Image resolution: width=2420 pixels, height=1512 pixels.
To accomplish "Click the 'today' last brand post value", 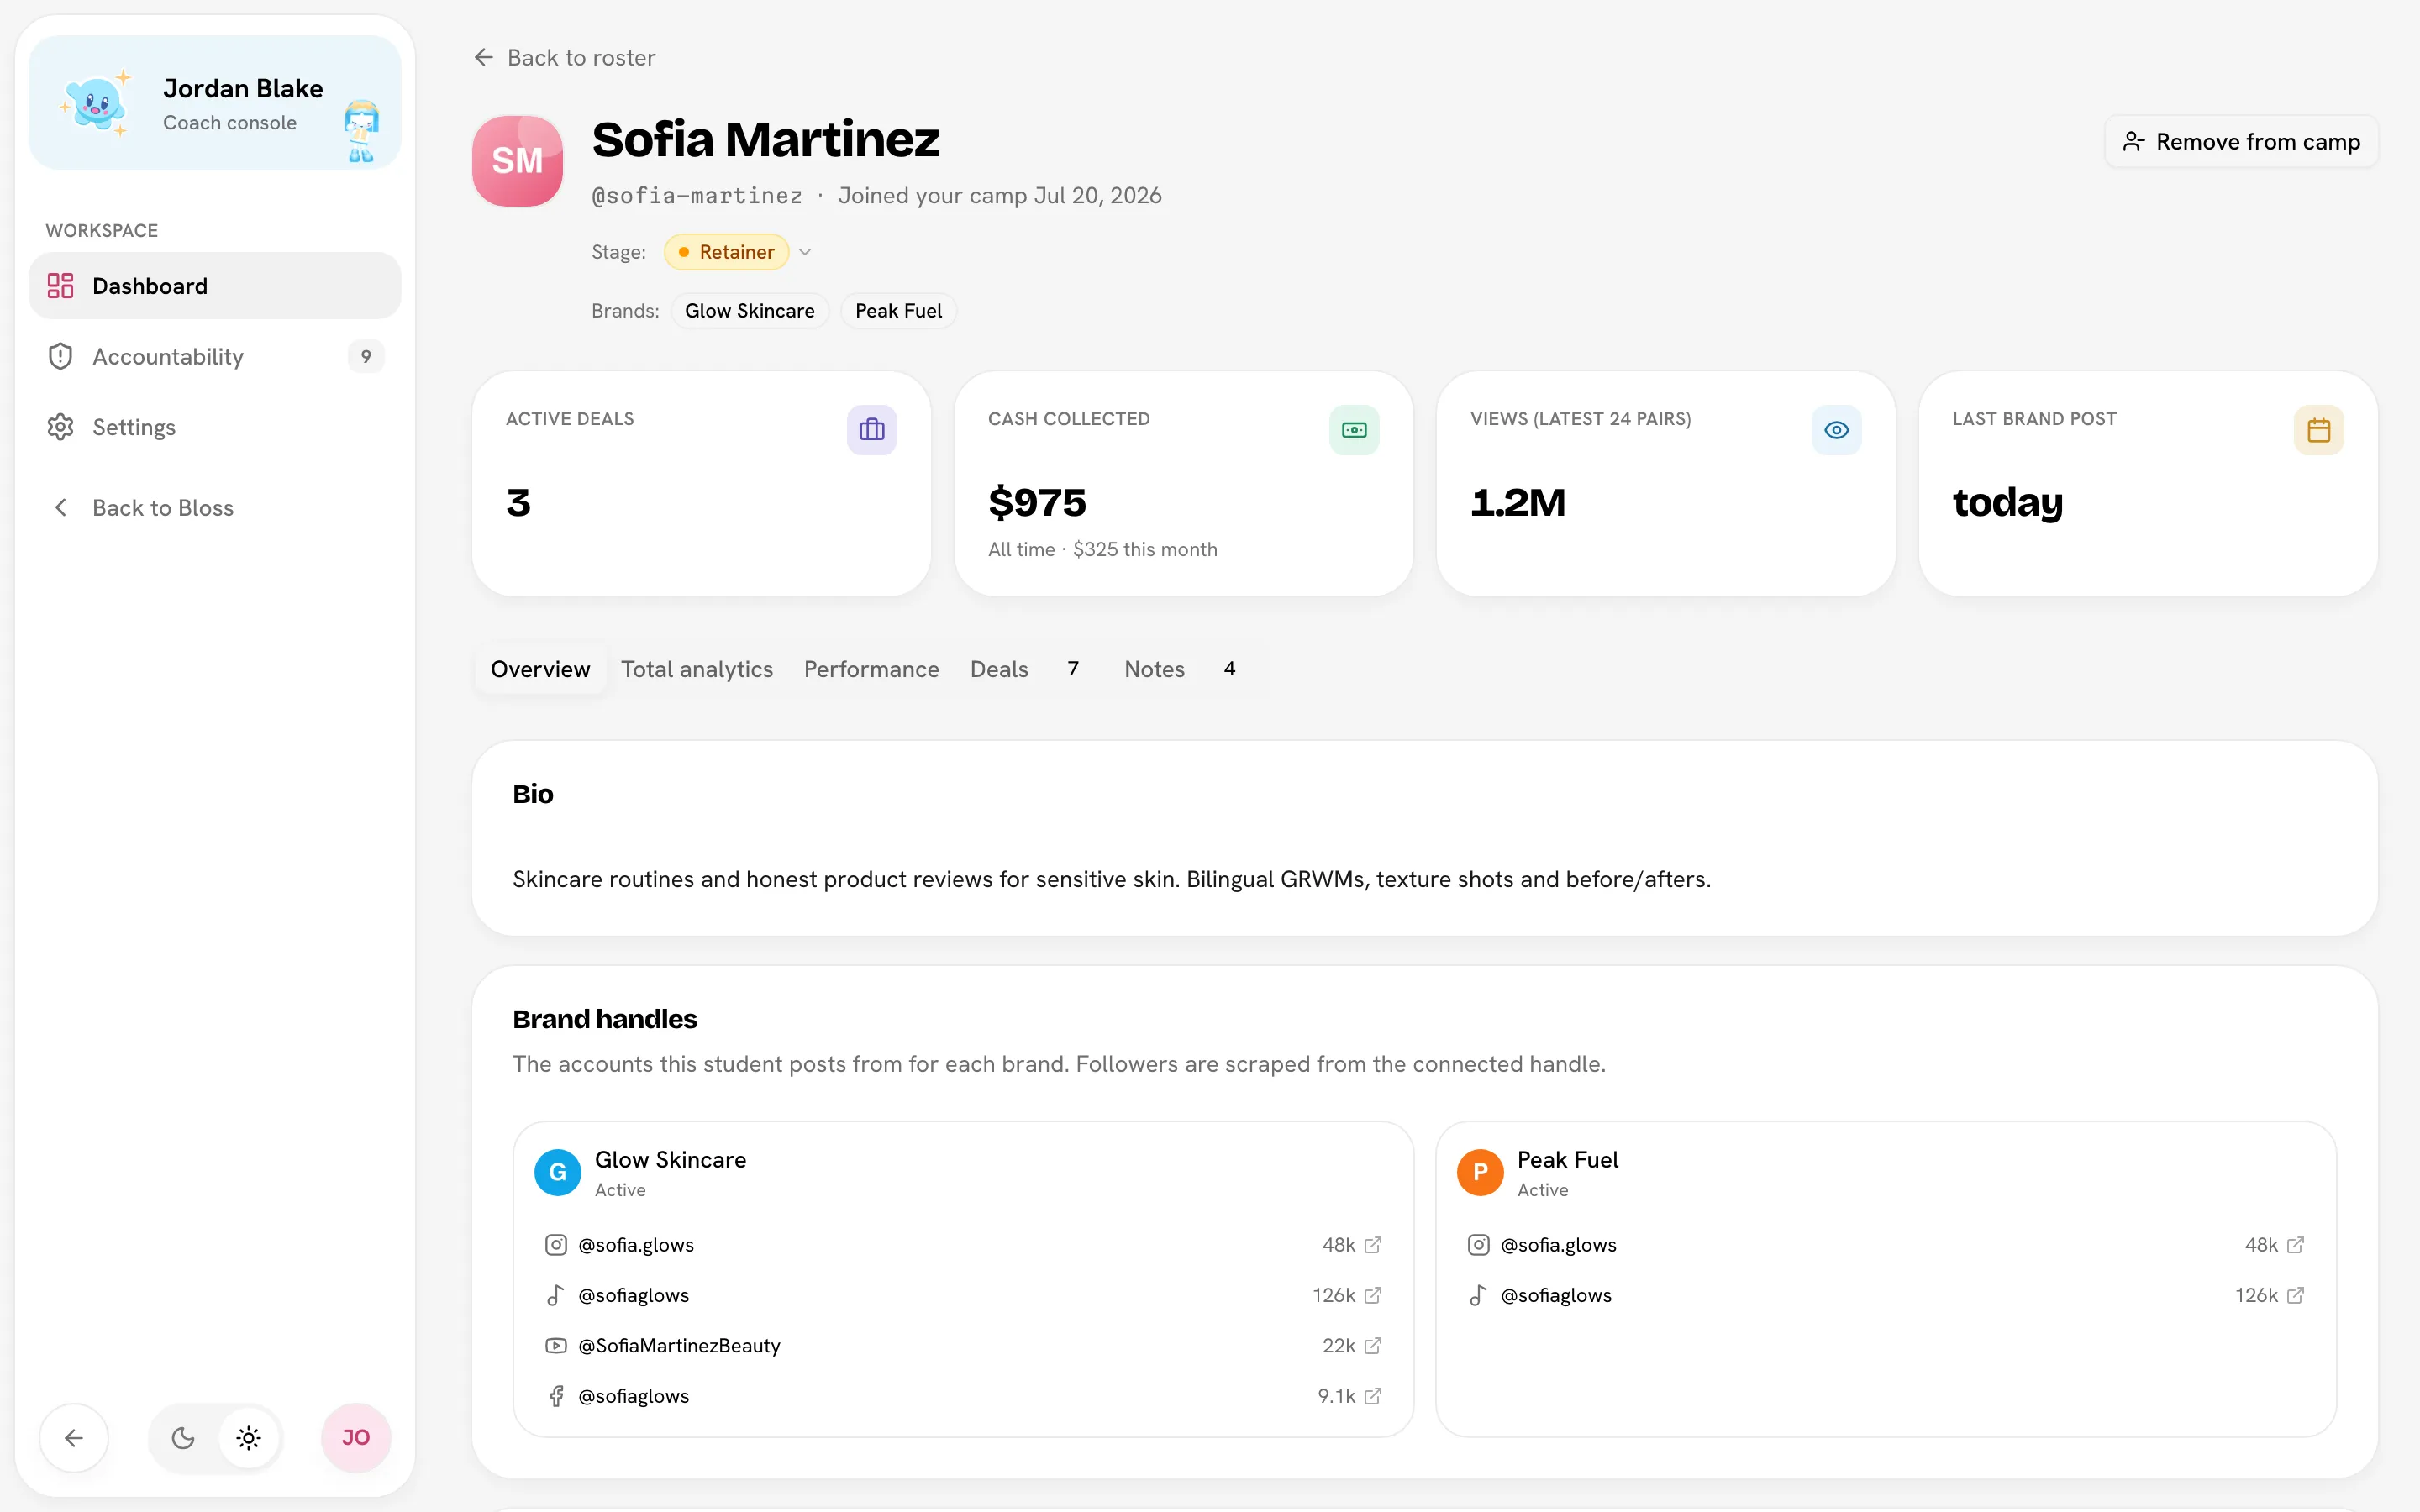I will (2008, 502).
